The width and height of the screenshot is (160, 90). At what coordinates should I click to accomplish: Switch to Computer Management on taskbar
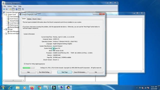(x=61, y=88)
